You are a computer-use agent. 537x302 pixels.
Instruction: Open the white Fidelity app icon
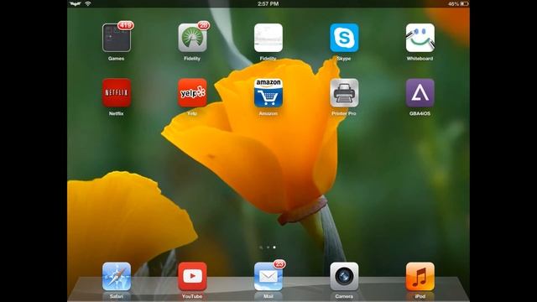coord(268,38)
